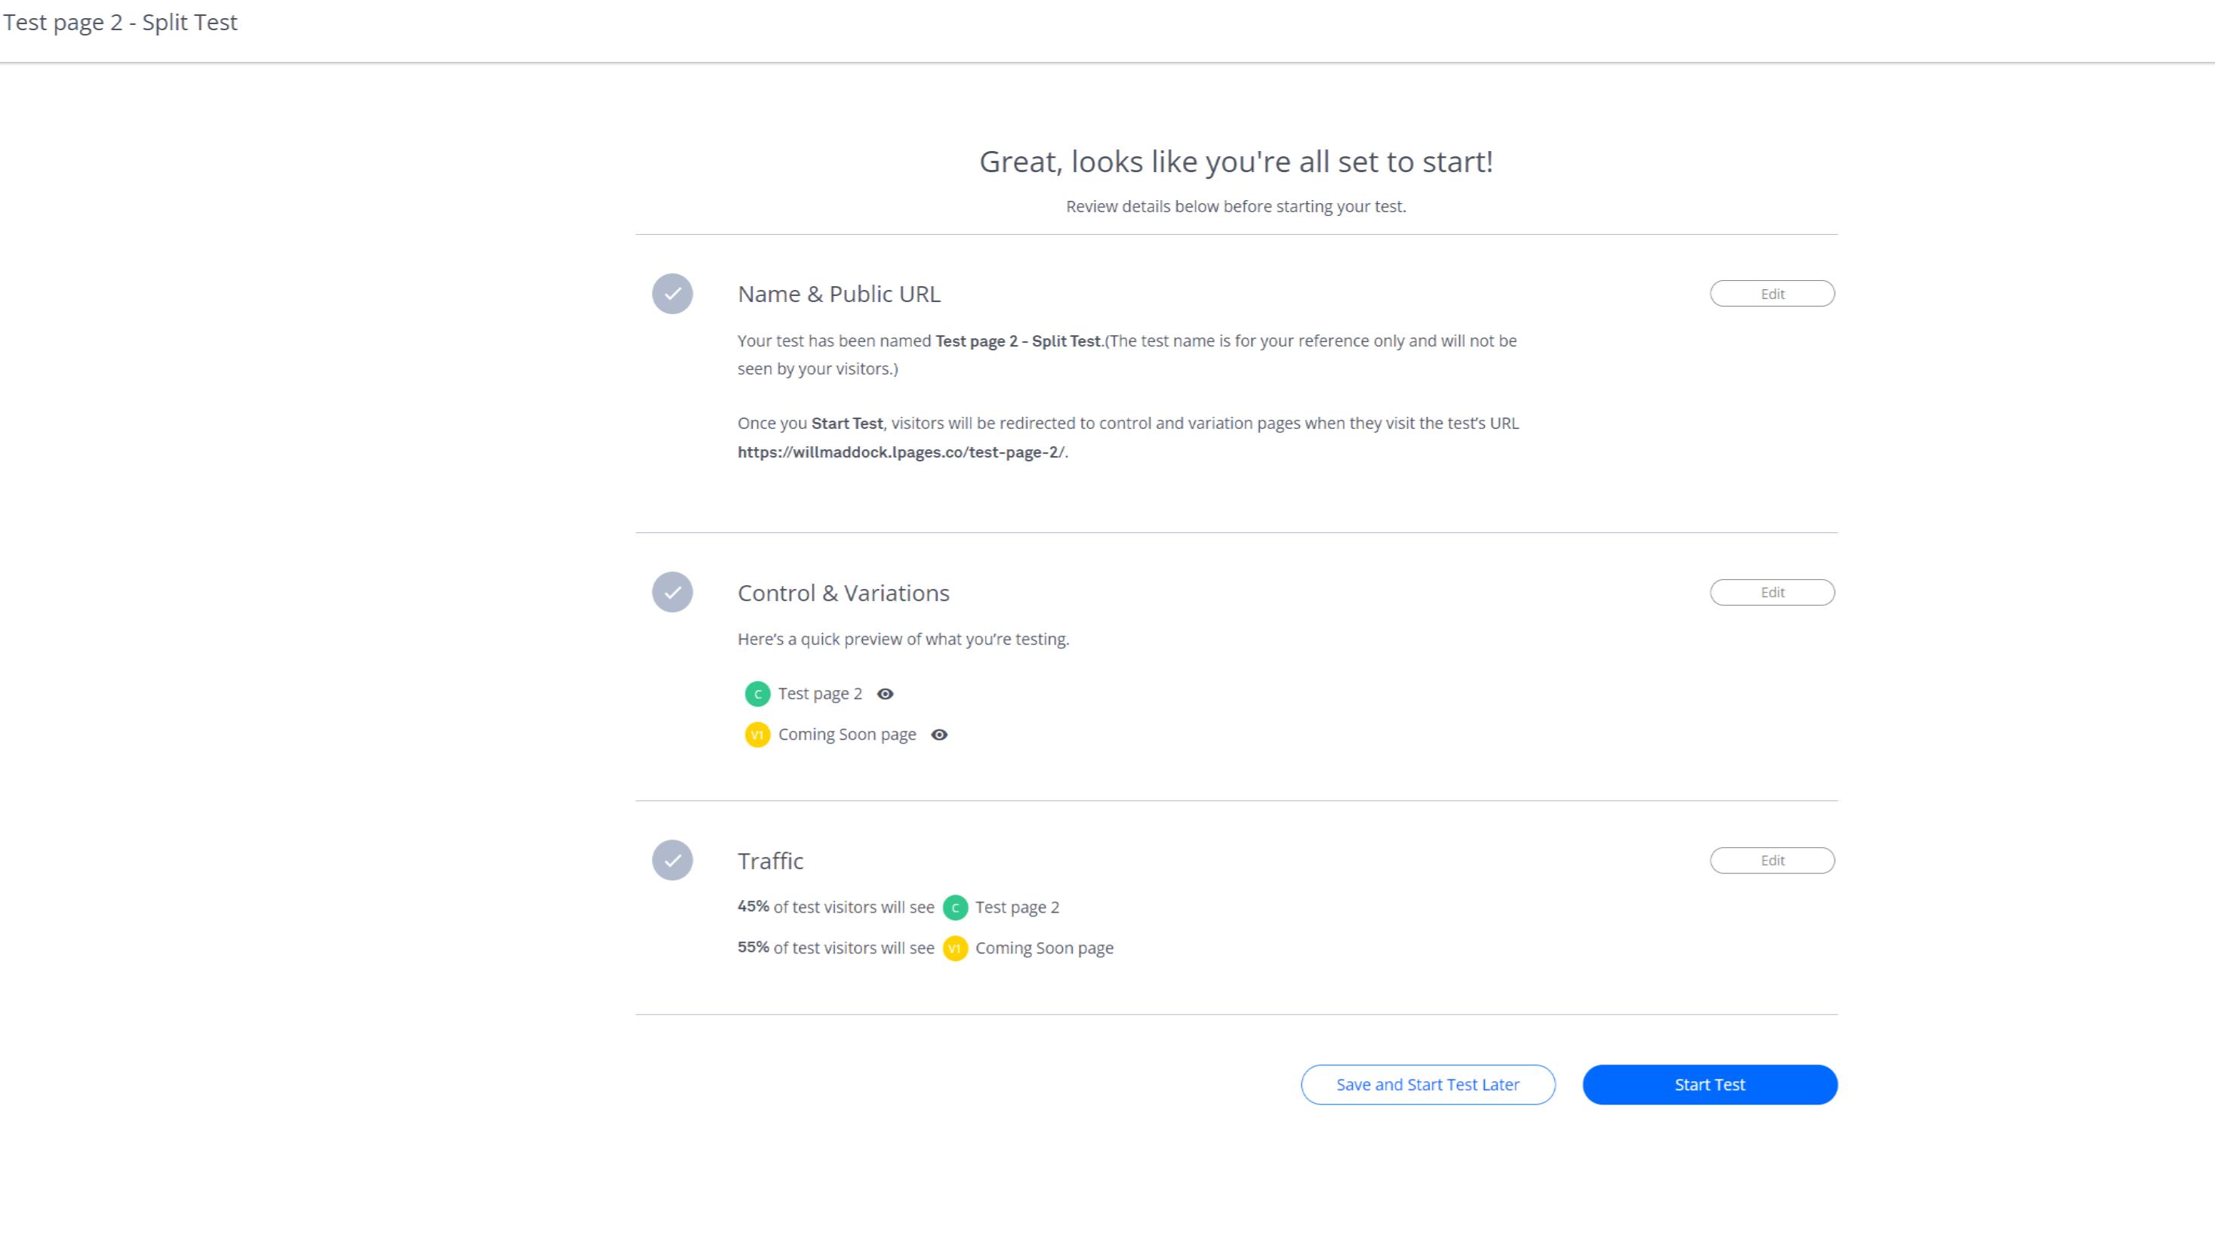This screenshot has height=1242, width=2215.
Task: Click the checkmark icon beside Control & Variations
Action: [x=673, y=592]
